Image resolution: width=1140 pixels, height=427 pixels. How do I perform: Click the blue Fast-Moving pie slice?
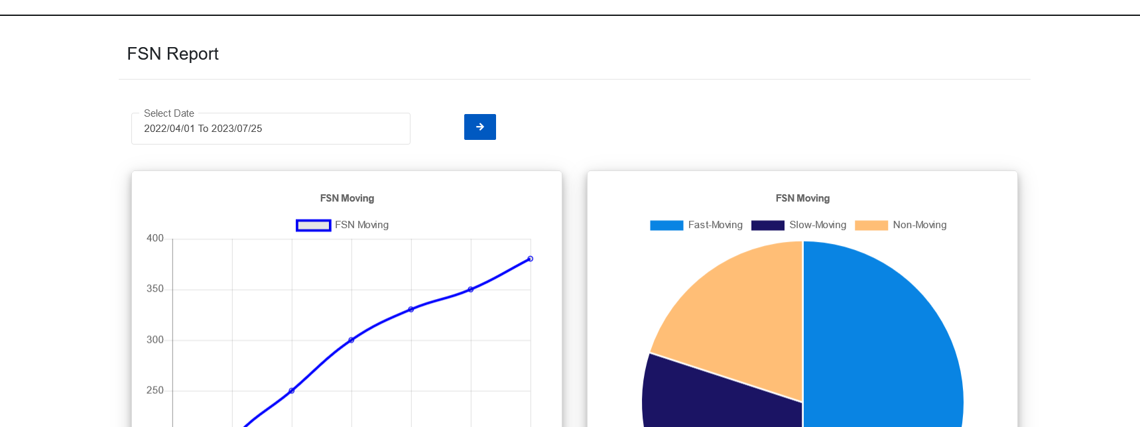pos(882,345)
